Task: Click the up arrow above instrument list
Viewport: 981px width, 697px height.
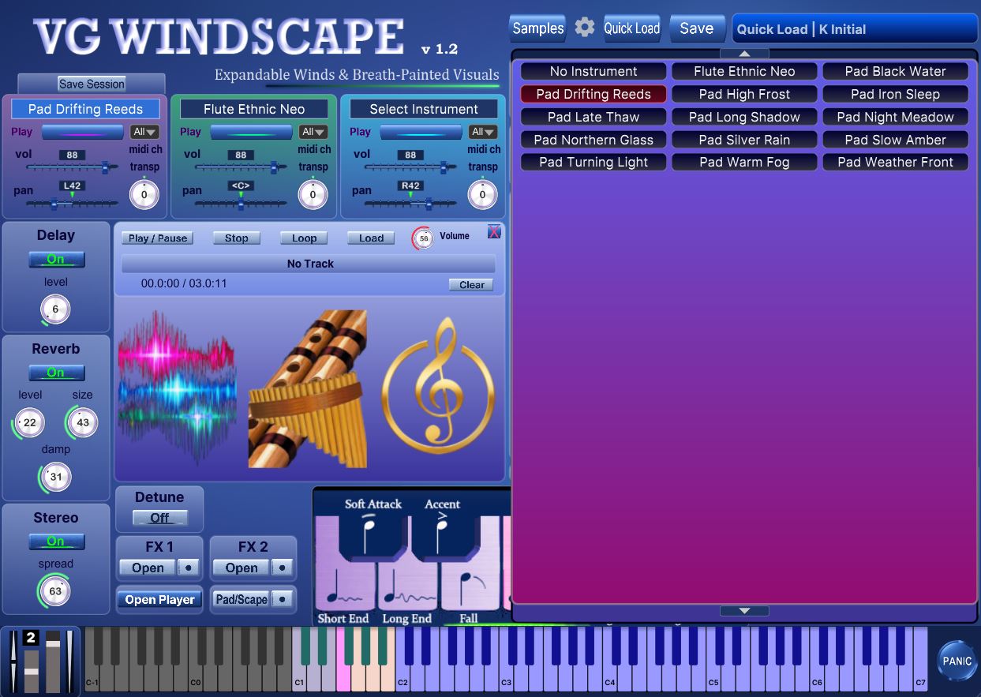Action: [744, 54]
